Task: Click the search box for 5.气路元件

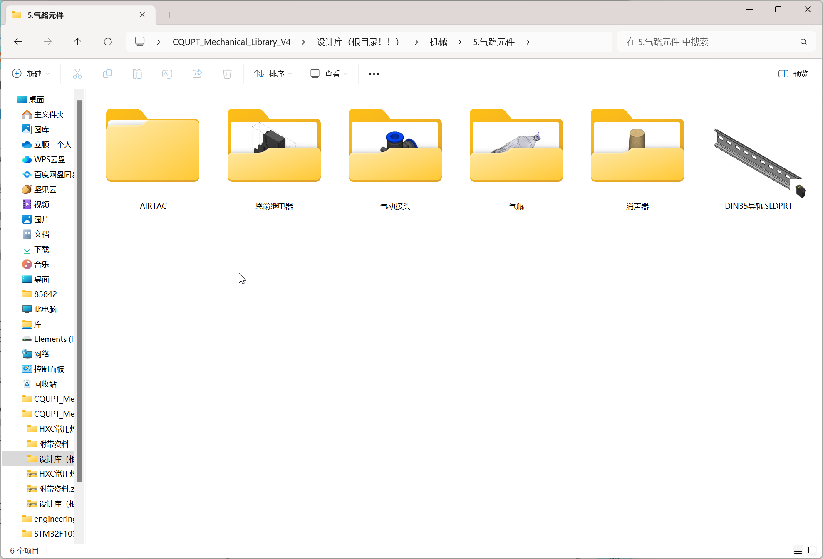Action: (716, 42)
